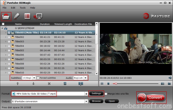The image size is (173, 110).
Task: Click the Load disc folder icon
Action: coord(6,16)
